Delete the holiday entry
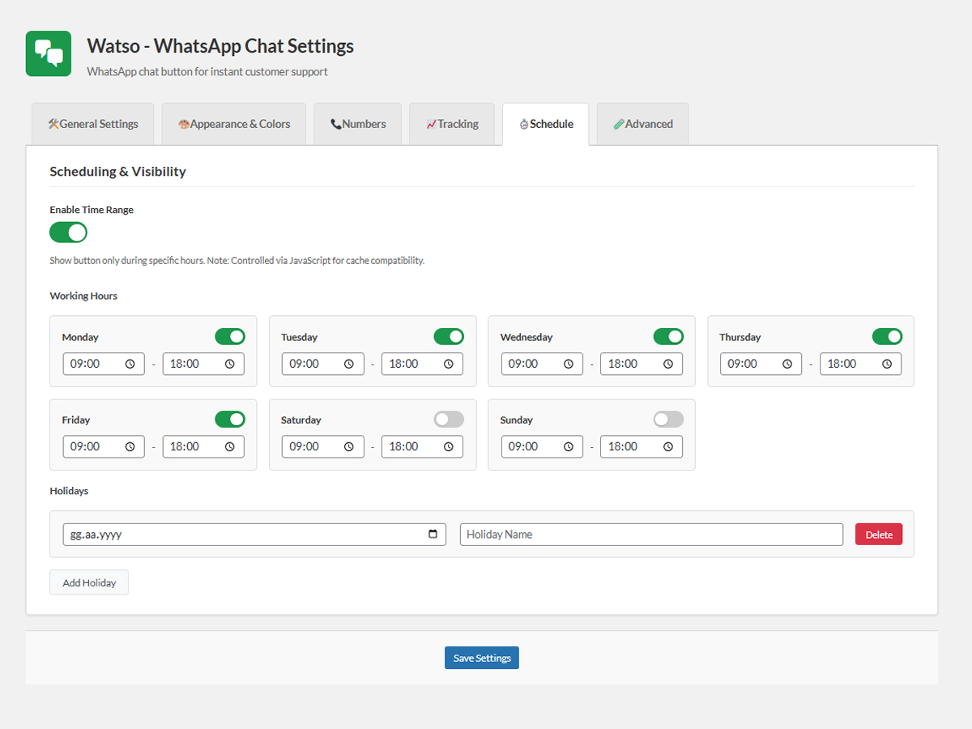This screenshot has height=729, width=972. [x=879, y=535]
